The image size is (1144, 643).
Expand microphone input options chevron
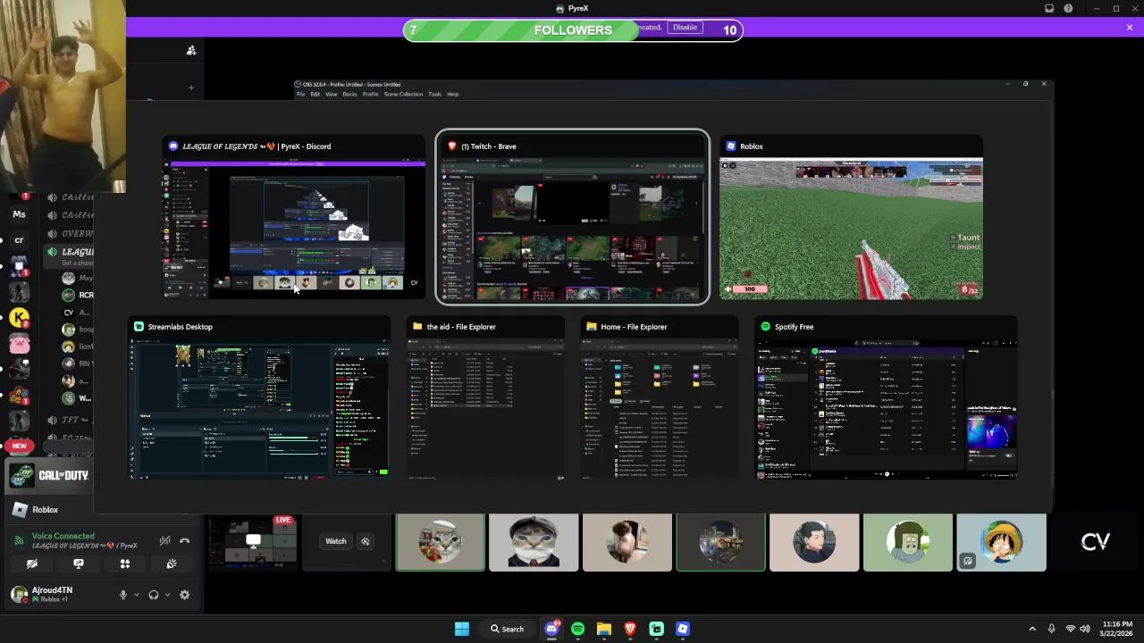coord(137,595)
